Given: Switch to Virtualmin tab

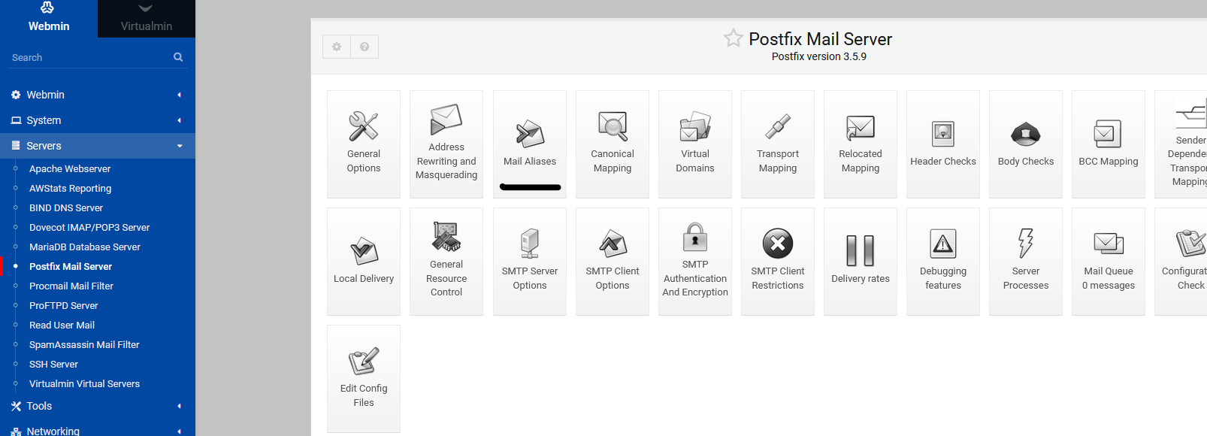Looking at the screenshot, I should tap(147, 19).
